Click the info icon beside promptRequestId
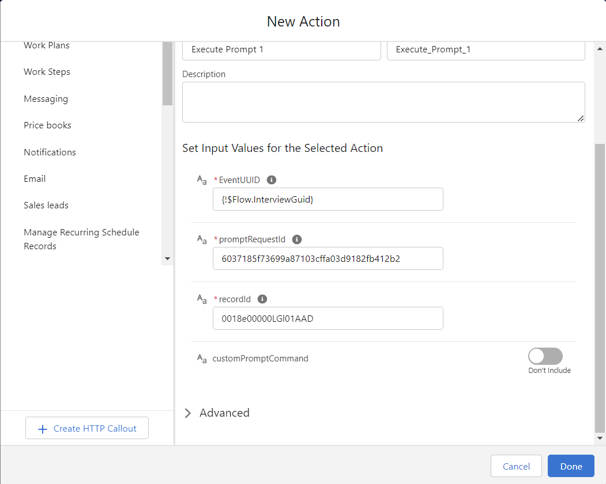 [297, 239]
